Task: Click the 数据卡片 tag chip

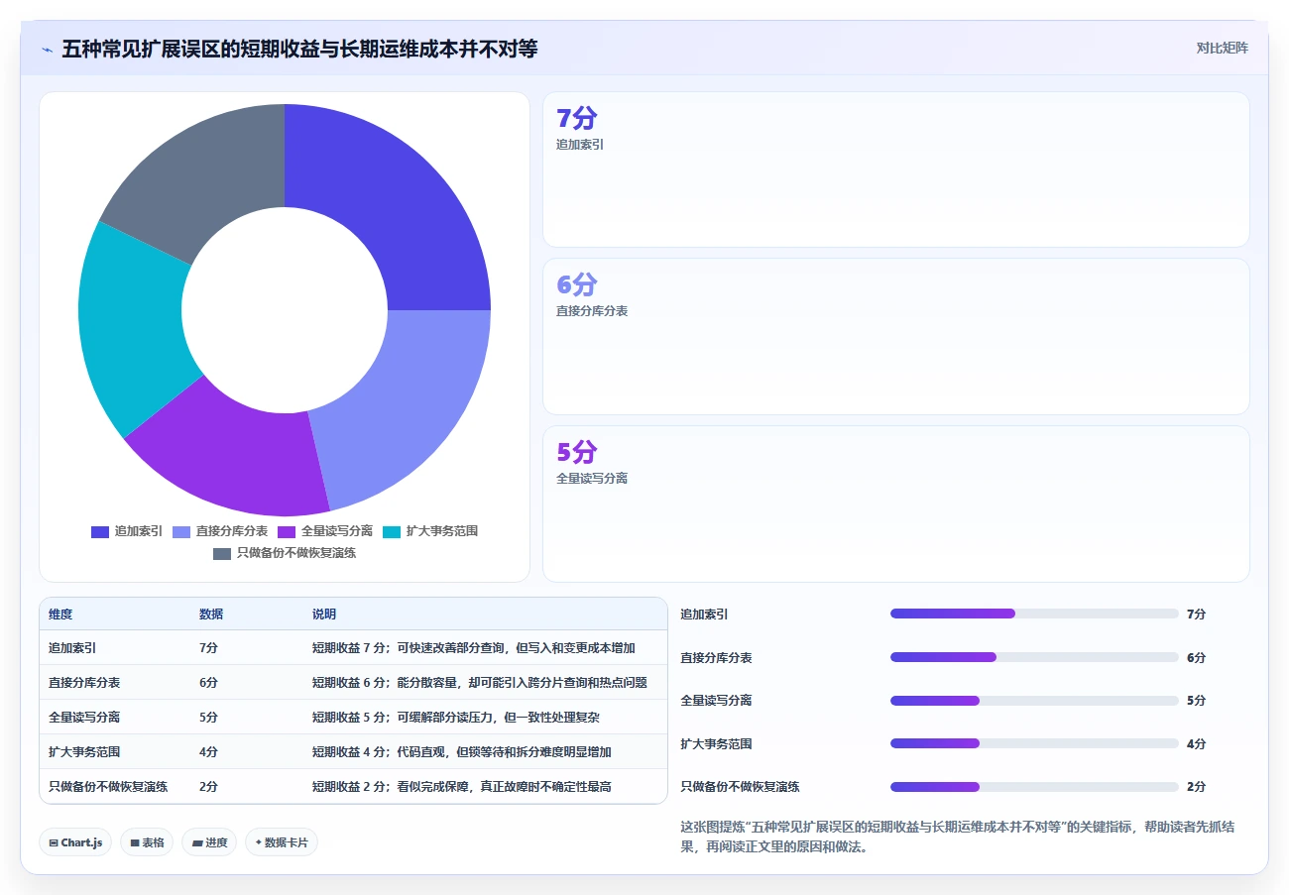Action: tap(282, 842)
